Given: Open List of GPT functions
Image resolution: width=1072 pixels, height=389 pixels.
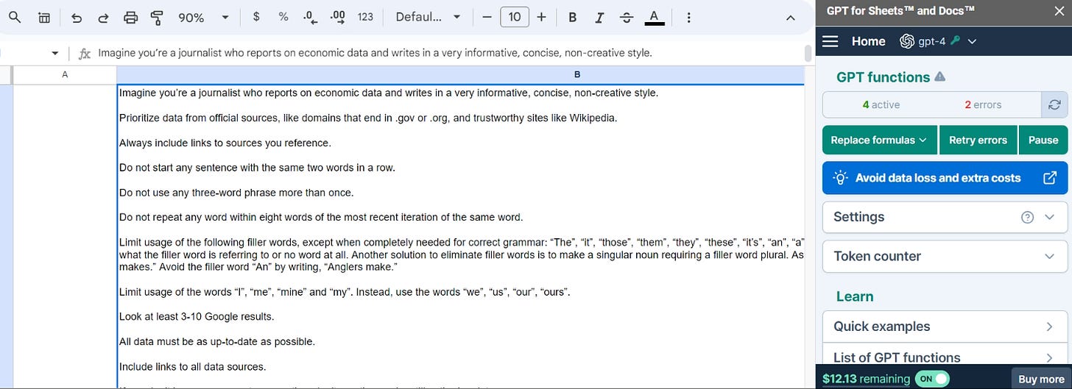Looking at the screenshot, I should (x=945, y=357).
